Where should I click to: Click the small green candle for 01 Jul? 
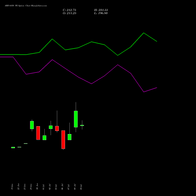point(44,138)
